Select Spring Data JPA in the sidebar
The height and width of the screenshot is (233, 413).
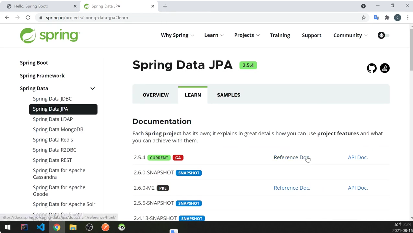(x=63, y=109)
